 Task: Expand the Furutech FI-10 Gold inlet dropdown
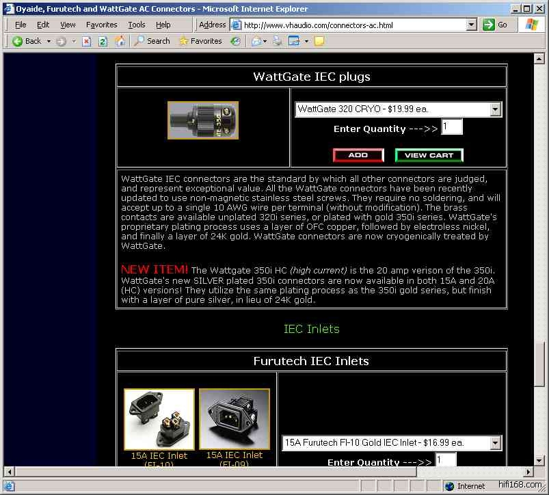pos(496,443)
